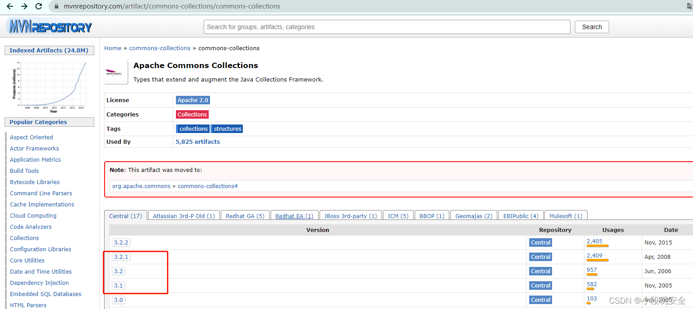Image resolution: width=693 pixels, height=309 pixels.
Task: Open the Build Tools category
Action: [24, 171]
